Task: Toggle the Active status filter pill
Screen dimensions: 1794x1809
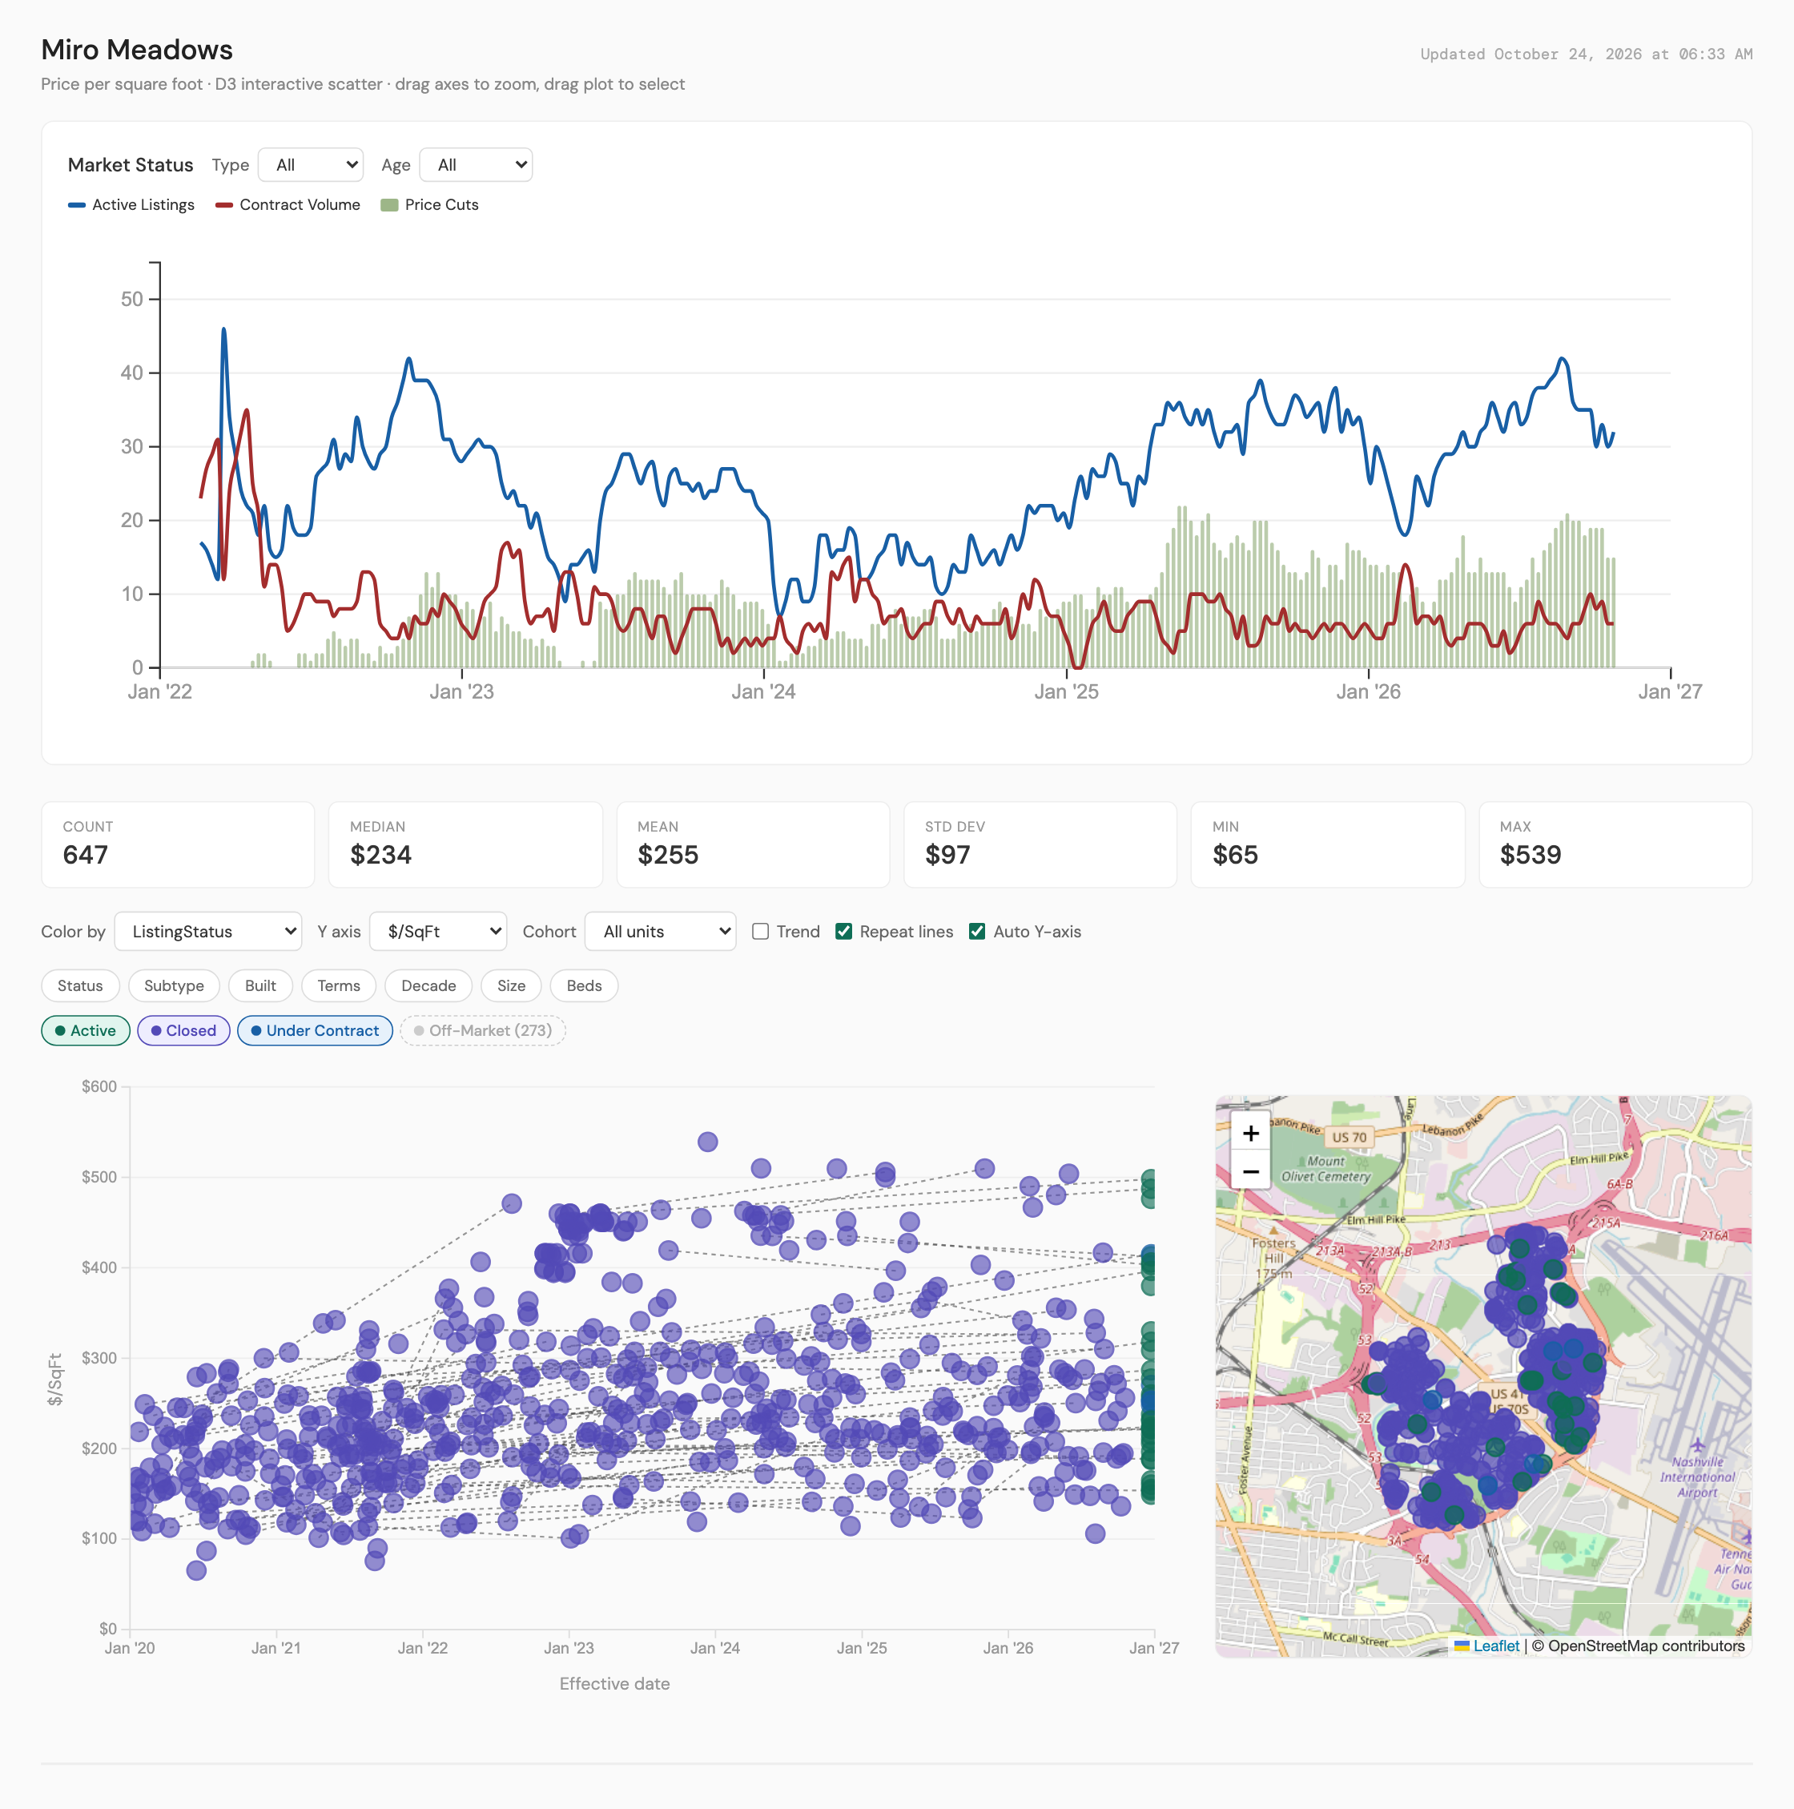Action: (86, 1030)
